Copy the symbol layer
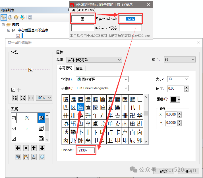The height and width of the screenshot is (178, 203). point(18,157)
